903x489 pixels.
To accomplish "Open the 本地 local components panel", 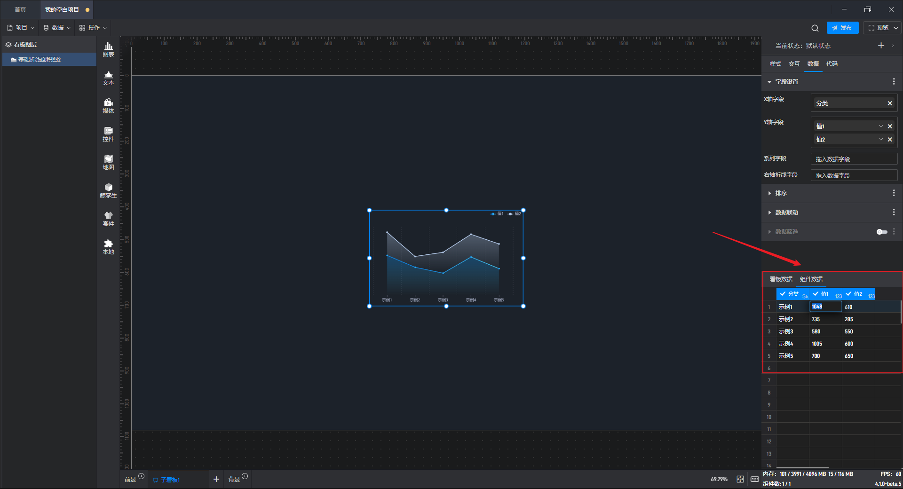I will pos(108,247).
